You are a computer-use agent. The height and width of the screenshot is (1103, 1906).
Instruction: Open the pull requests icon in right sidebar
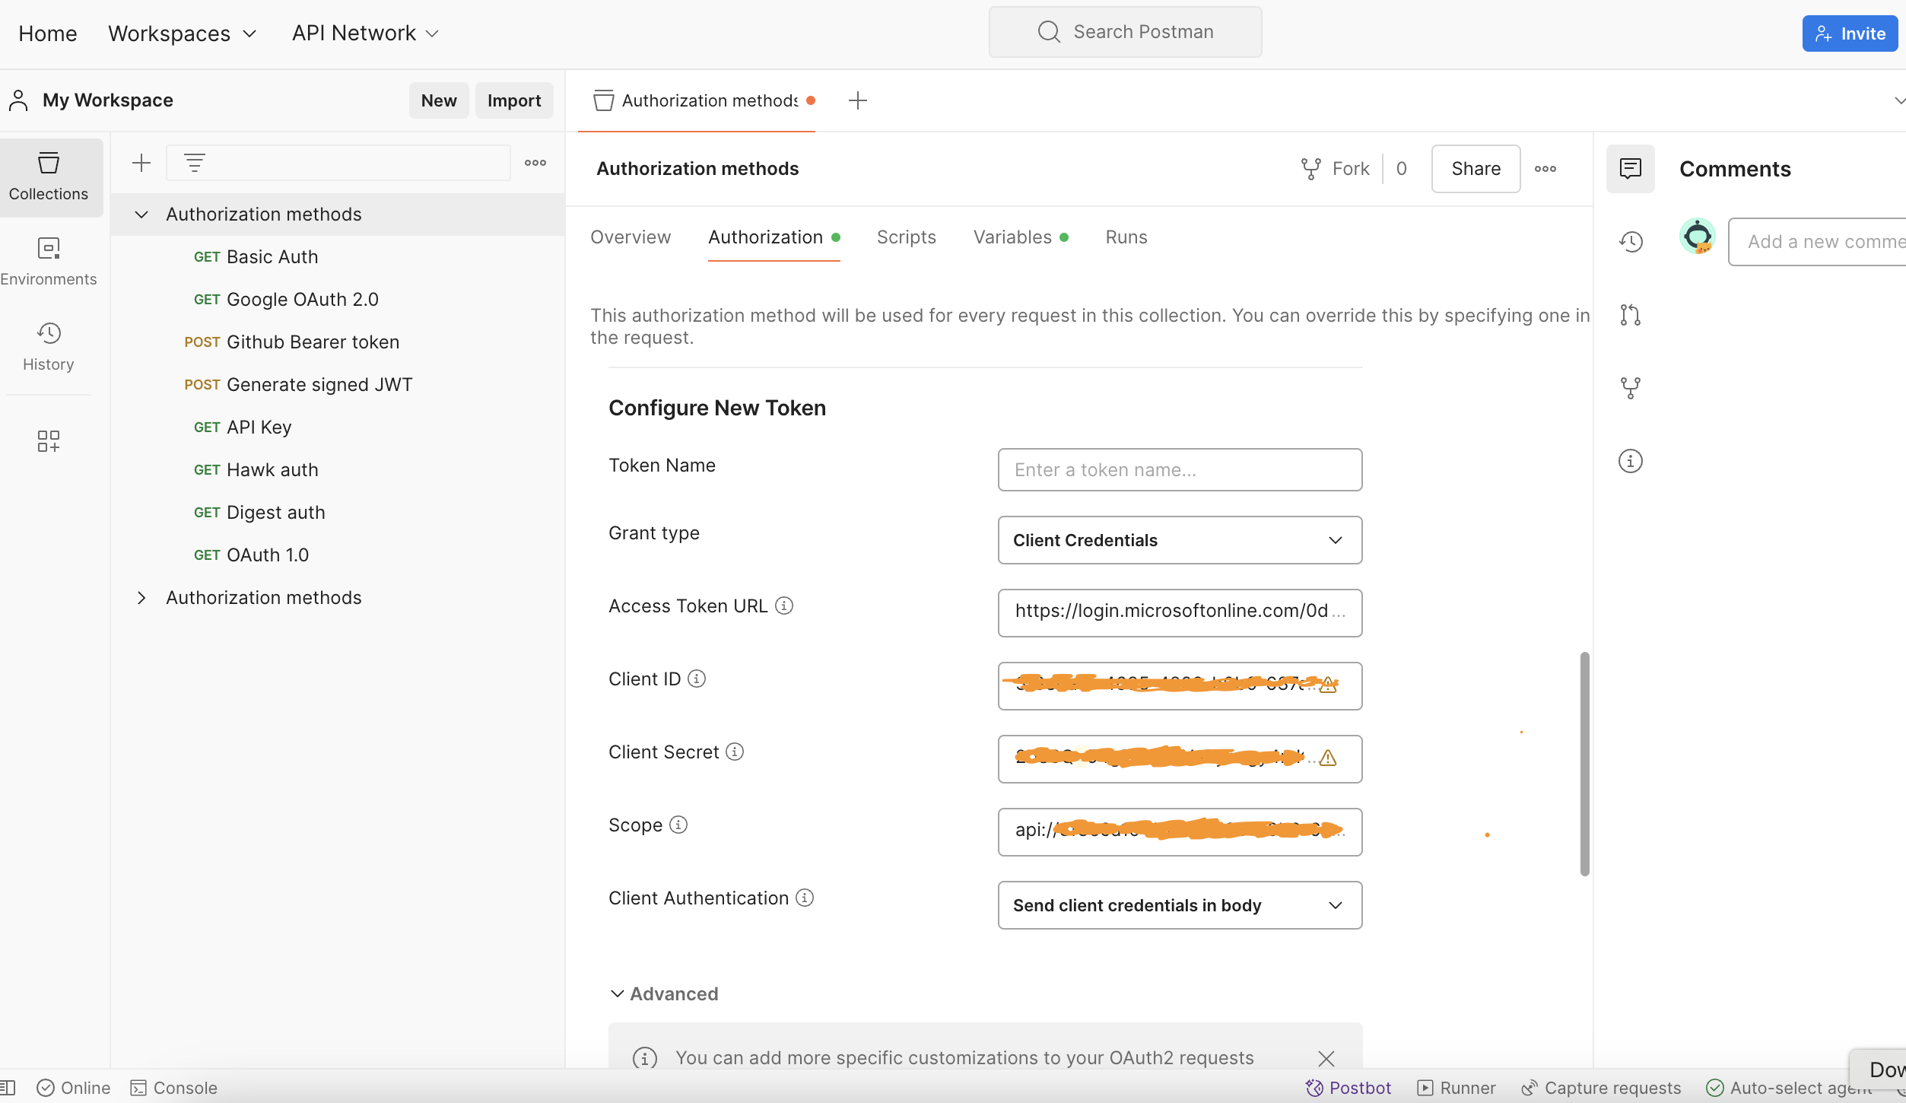(1630, 315)
